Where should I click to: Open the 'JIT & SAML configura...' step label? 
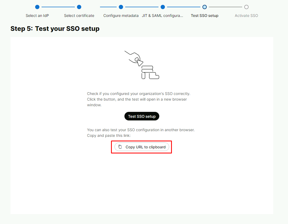[163, 16]
